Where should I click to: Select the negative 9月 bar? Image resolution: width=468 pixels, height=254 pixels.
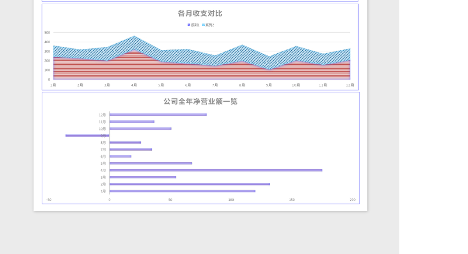[87, 136]
